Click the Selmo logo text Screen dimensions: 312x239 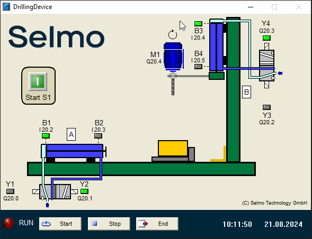point(56,37)
